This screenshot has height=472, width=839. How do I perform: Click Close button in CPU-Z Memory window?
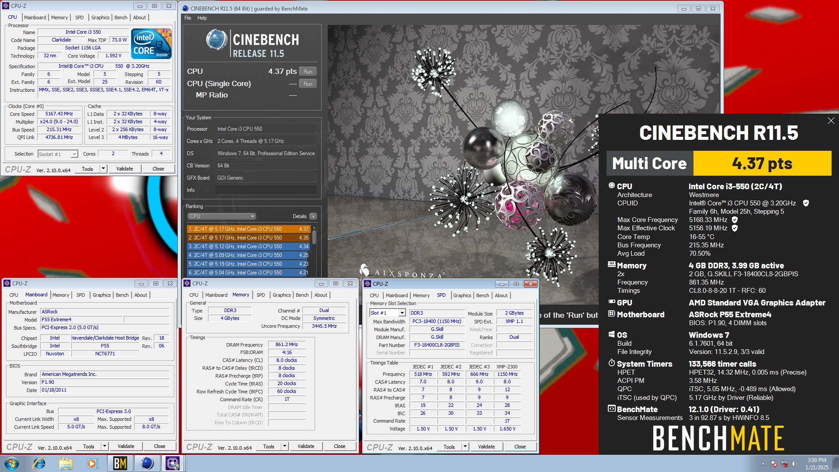(340, 446)
